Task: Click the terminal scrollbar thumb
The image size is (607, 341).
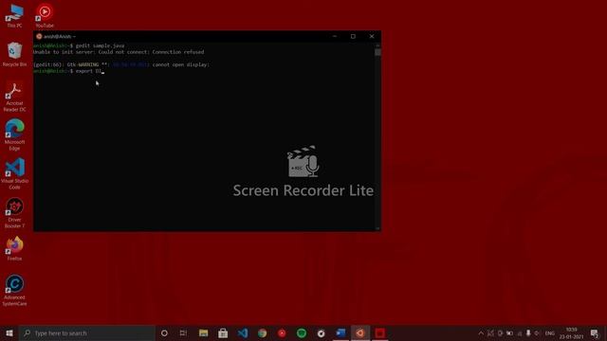Action: pos(377,52)
